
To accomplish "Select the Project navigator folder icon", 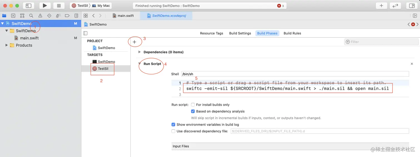I will (x=4, y=16).
